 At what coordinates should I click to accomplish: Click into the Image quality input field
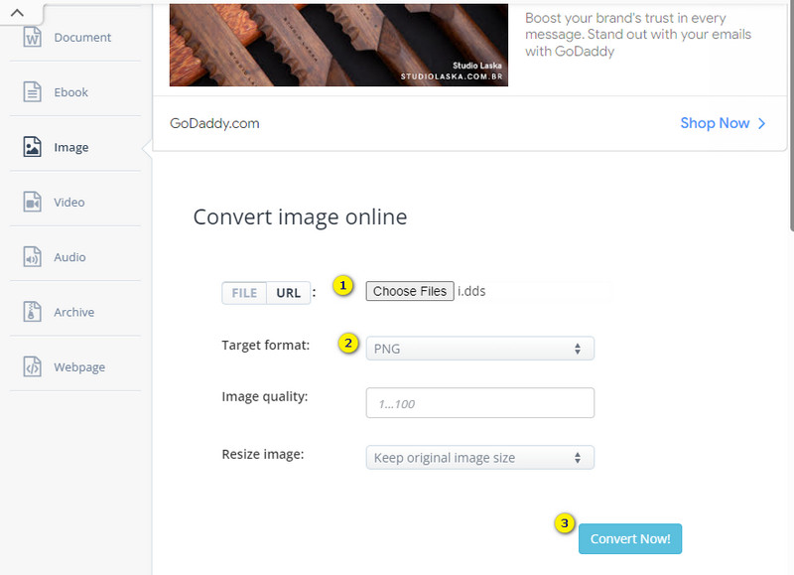pyautogui.click(x=479, y=403)
